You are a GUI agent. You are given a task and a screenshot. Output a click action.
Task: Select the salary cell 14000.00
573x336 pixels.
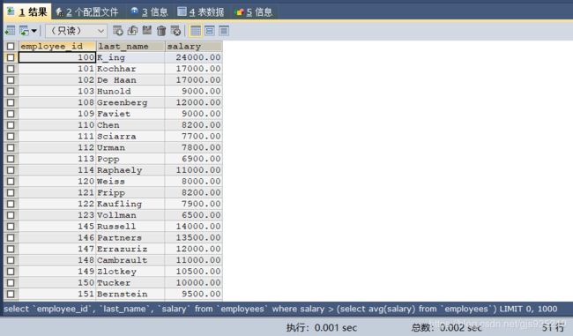[x=194, y=227]
